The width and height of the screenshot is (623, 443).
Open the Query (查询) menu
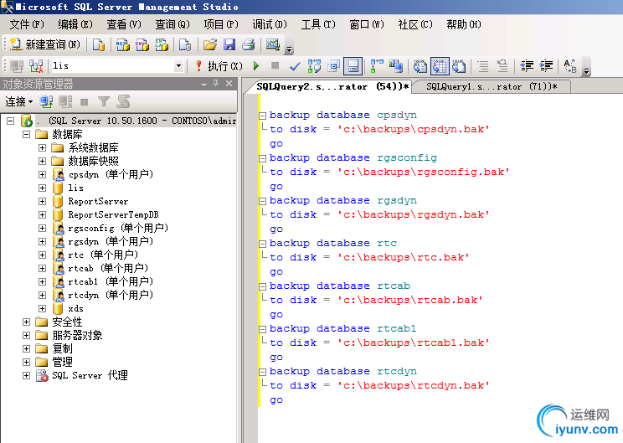pos(172,24)
